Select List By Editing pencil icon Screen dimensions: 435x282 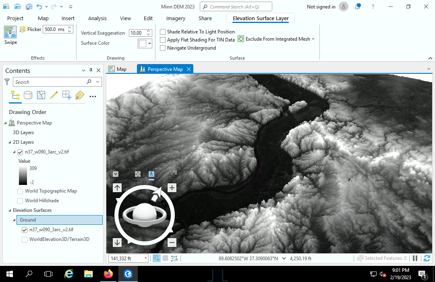point(54,95)
